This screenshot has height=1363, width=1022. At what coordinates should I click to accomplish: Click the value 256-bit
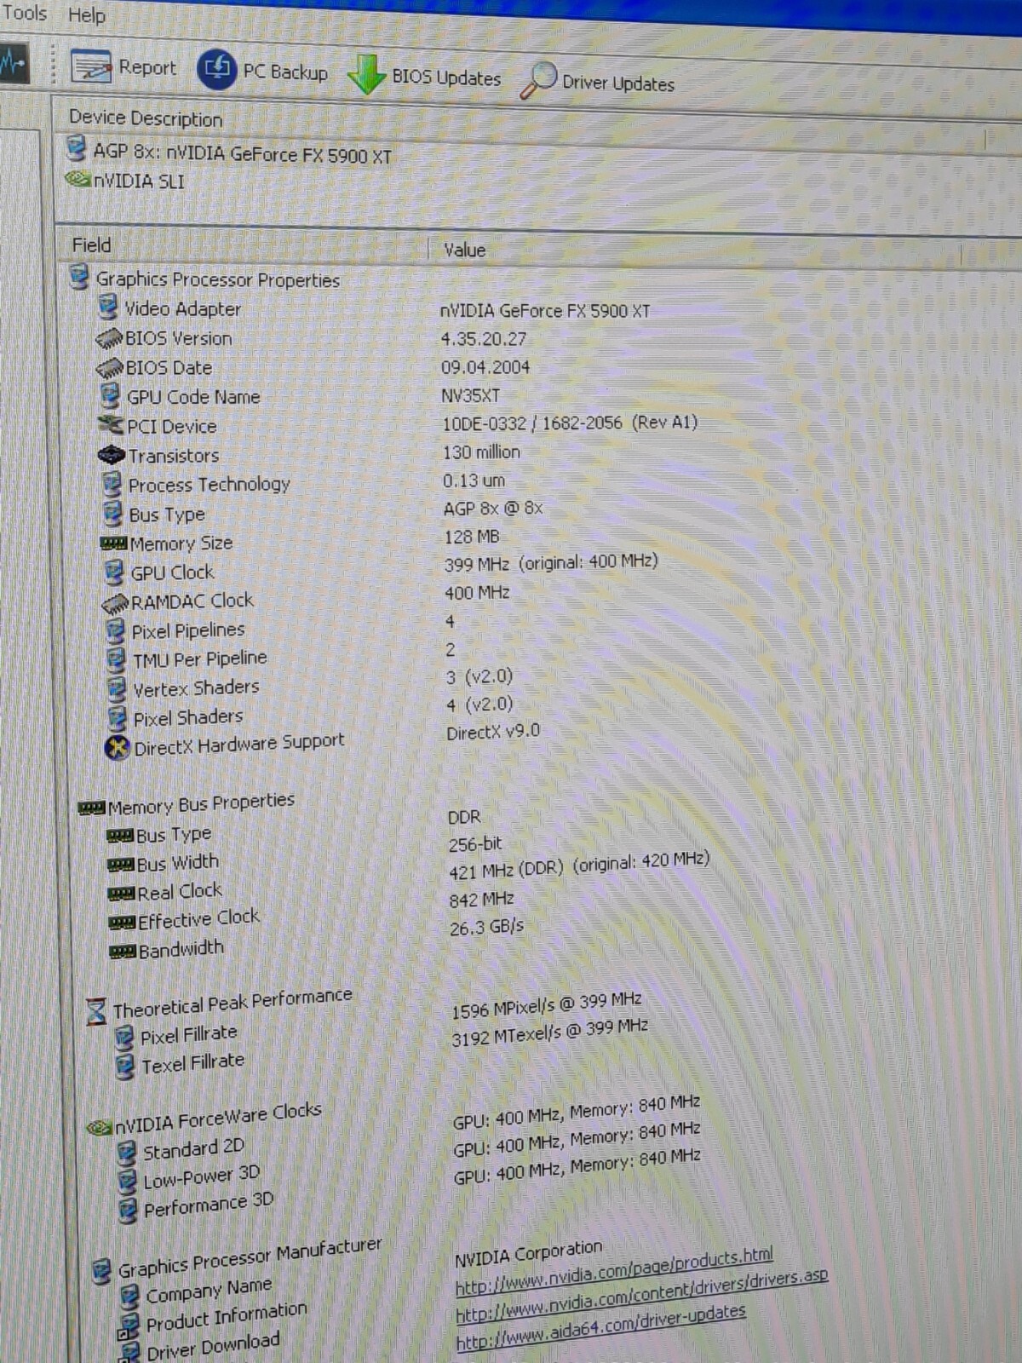pos(475,844)
